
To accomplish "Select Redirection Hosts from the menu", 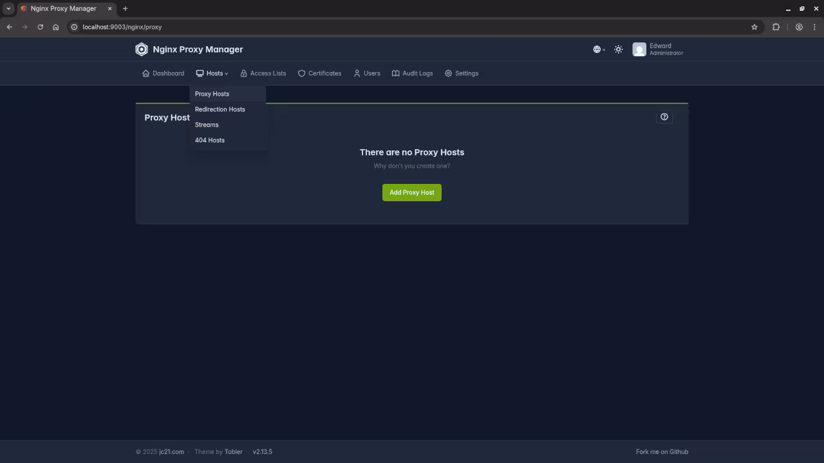I will point(220,109).
